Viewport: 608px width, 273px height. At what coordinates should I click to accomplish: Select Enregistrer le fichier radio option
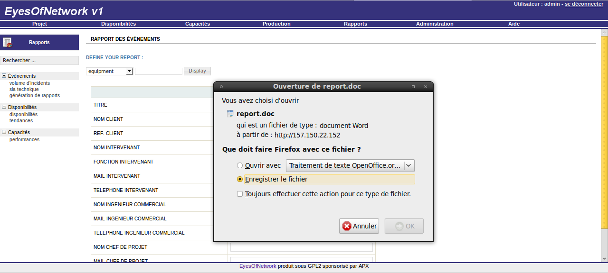tap(240, 179)
